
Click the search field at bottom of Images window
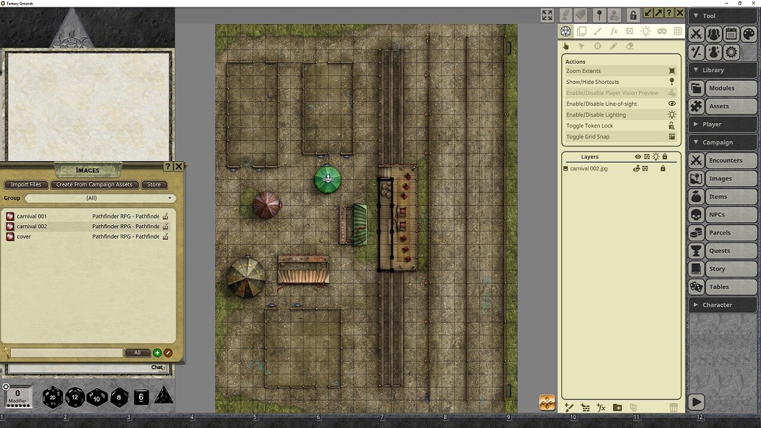pyautogui.click(x=65, y=353)
